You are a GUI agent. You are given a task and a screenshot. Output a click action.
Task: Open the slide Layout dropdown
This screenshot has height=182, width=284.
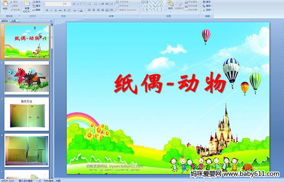tap(37, 2)
